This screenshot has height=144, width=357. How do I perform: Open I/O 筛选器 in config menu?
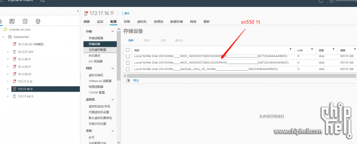point(96,61)
